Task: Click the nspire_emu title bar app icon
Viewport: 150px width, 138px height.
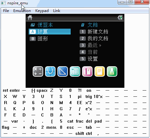Action: coord(3,3)
